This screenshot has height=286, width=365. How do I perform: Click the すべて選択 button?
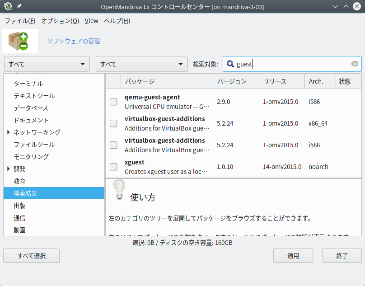pyautogui.click(x=32, y=256)
